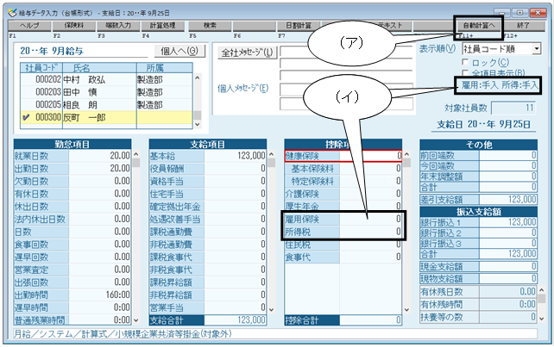
Task: Click the 社員コード column header
Action: [41, 68]
